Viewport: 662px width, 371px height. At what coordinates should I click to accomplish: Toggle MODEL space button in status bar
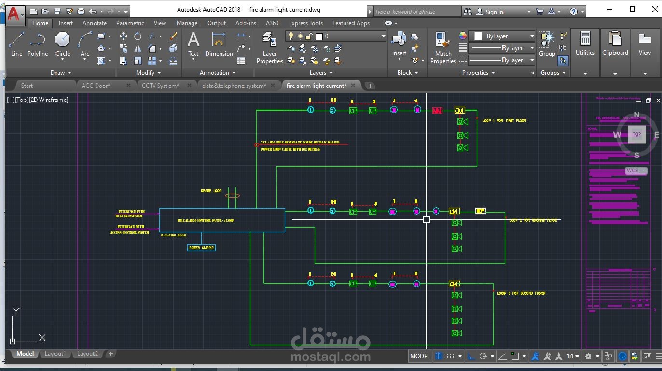coord(420,356)
